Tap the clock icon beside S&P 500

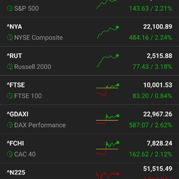pos(10,8)
